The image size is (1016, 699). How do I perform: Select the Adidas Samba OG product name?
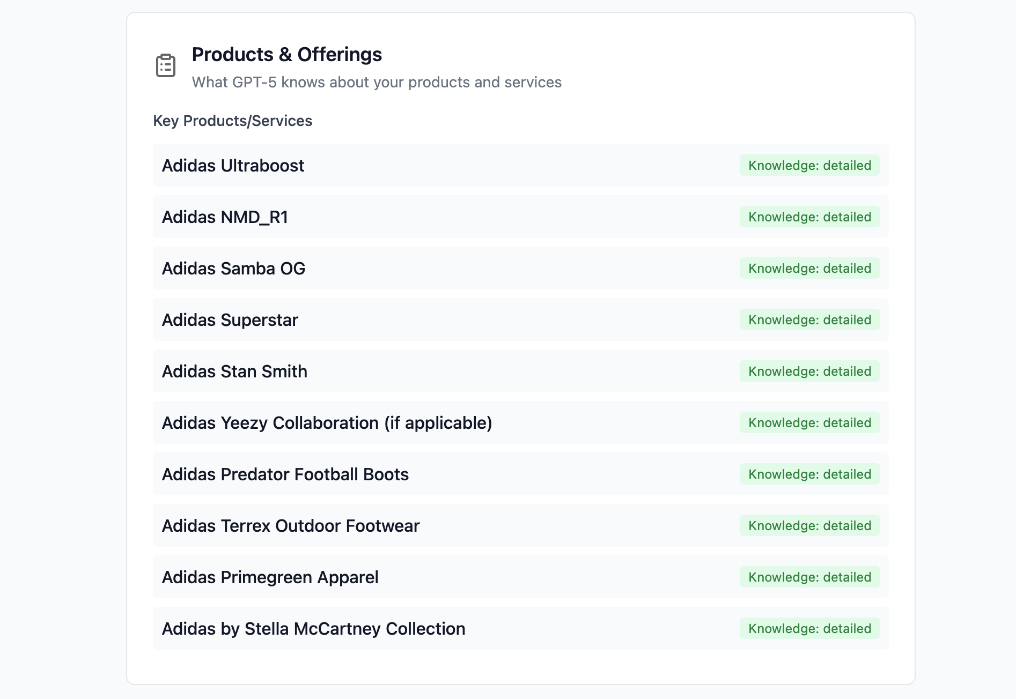233,269
